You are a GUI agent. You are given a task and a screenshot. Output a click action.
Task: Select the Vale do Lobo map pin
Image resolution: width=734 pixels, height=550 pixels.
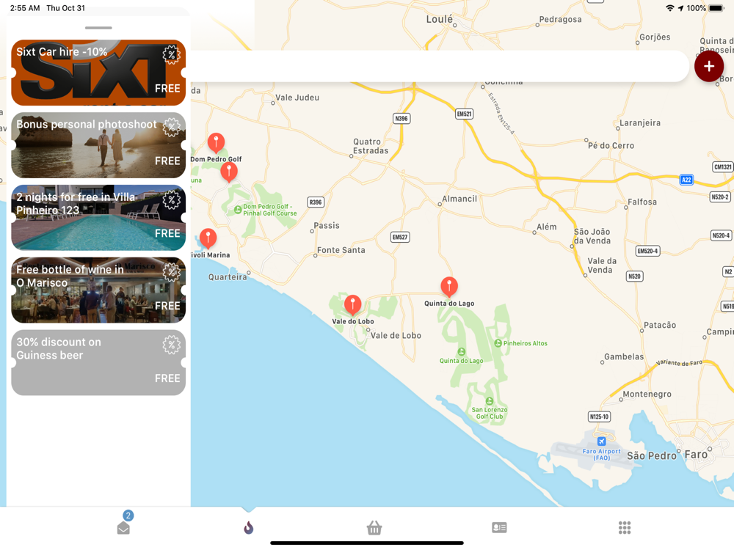352,304
